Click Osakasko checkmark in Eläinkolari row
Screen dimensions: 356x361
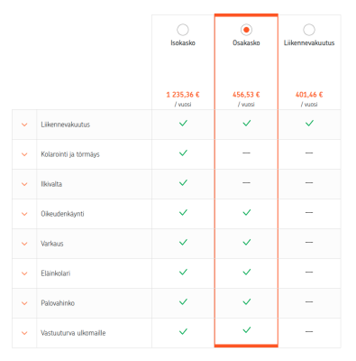tap(247, 272)
